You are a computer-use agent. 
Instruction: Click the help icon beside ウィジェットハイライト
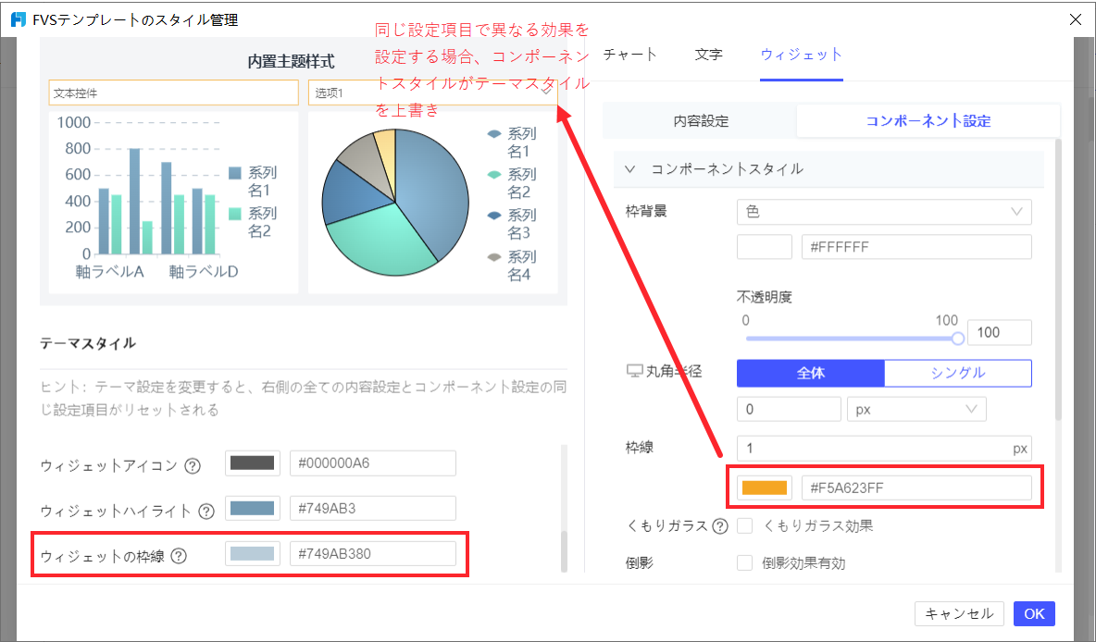206,512
